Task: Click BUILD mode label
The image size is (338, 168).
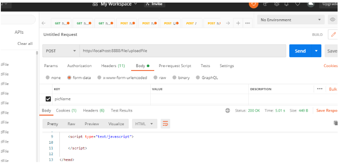Action: [317, 35]
